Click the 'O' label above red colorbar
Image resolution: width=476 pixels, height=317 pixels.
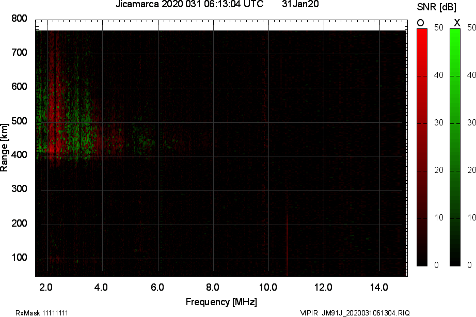[420, 23]
